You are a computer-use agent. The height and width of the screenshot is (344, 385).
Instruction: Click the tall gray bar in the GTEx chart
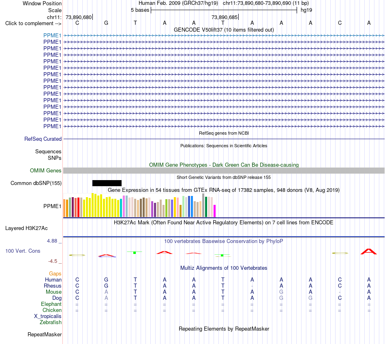click(203, 205)
